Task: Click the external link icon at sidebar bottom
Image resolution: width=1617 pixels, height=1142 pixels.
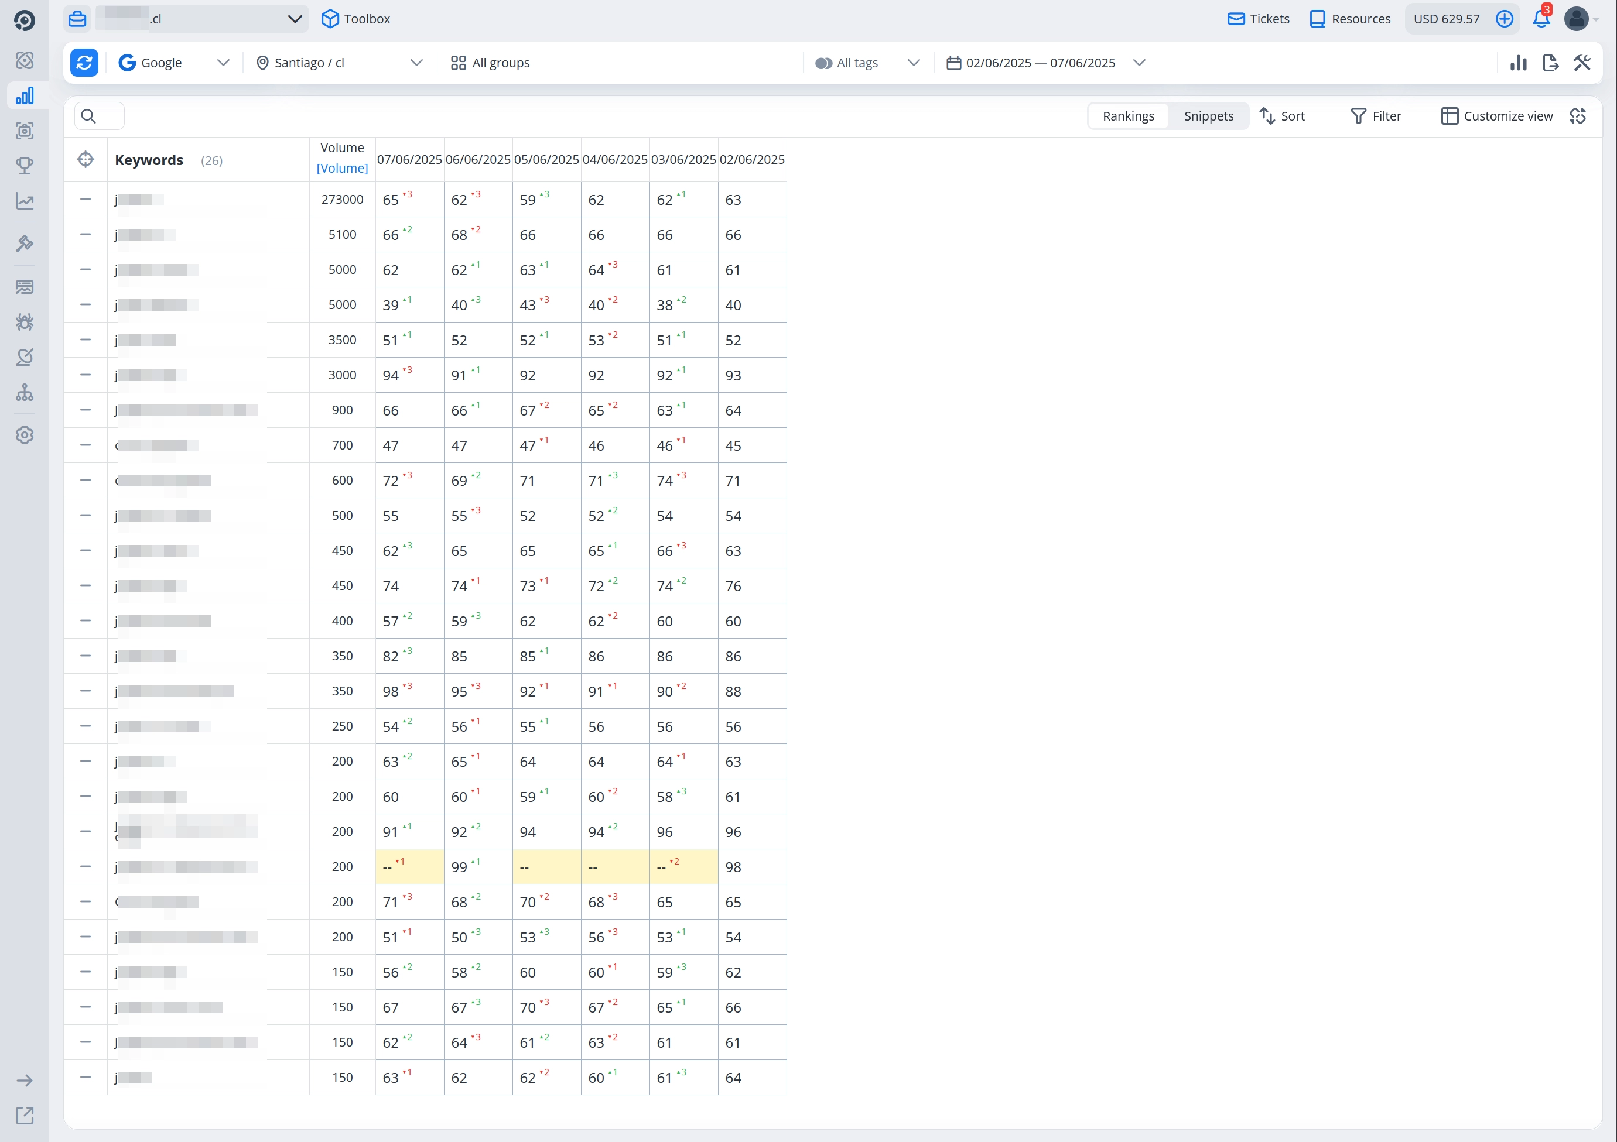Action: [x=25, y=1115]
